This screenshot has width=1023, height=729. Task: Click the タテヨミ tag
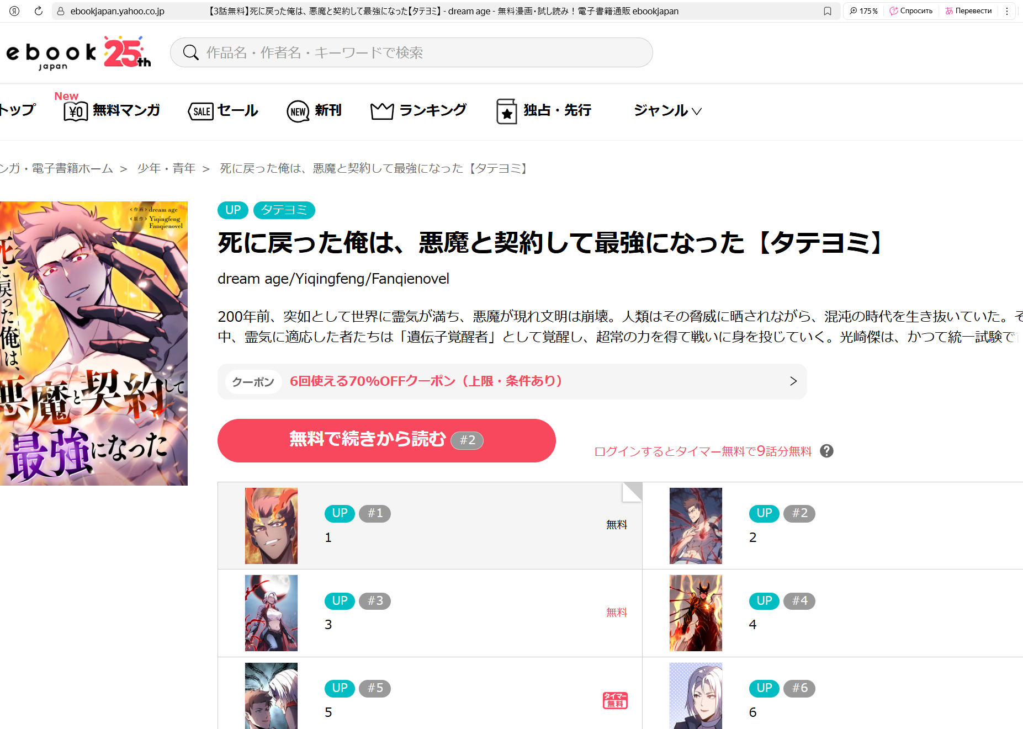[284, 210]
